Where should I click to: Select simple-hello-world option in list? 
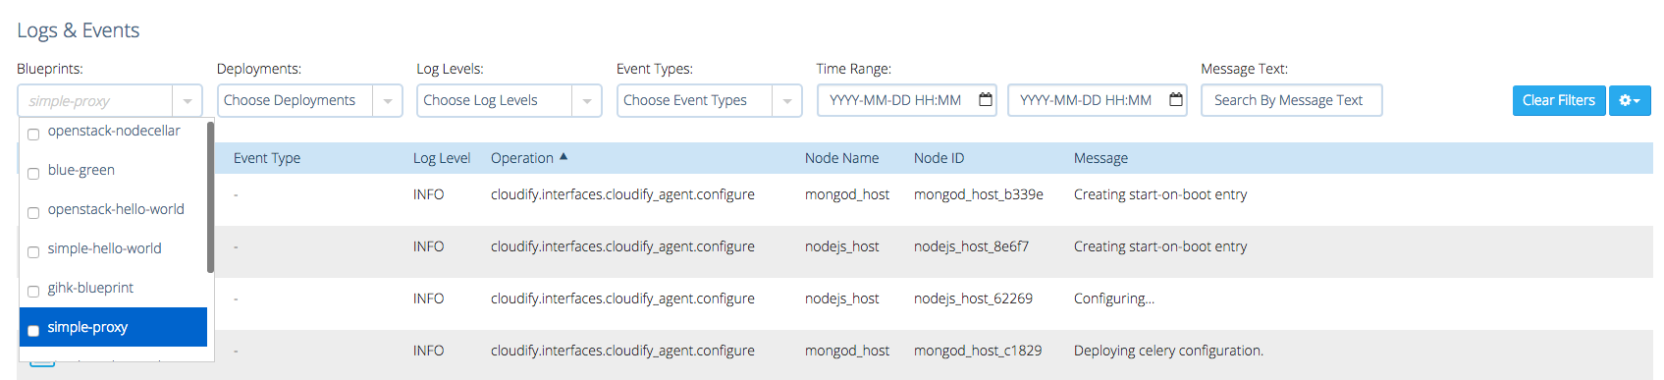(114, 248)
